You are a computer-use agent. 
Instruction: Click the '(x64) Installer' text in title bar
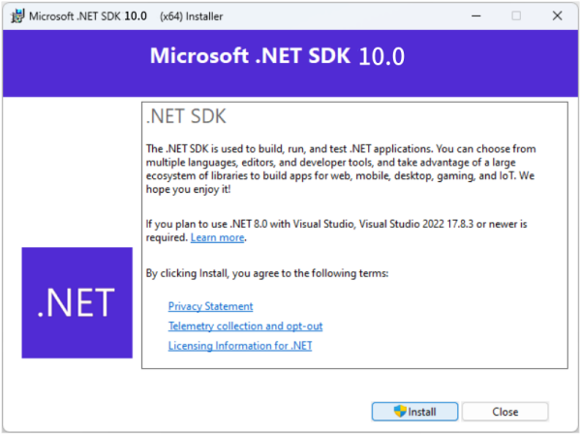pyautogui.click(x=191, y=16)
